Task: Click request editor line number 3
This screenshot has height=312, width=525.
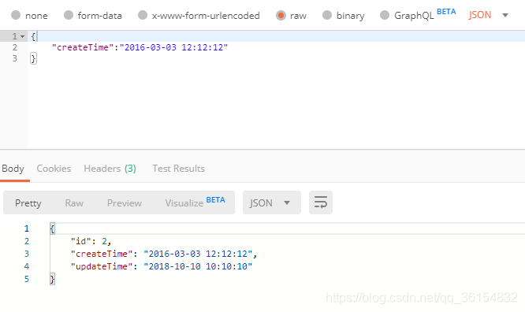Action: [14, 58]
